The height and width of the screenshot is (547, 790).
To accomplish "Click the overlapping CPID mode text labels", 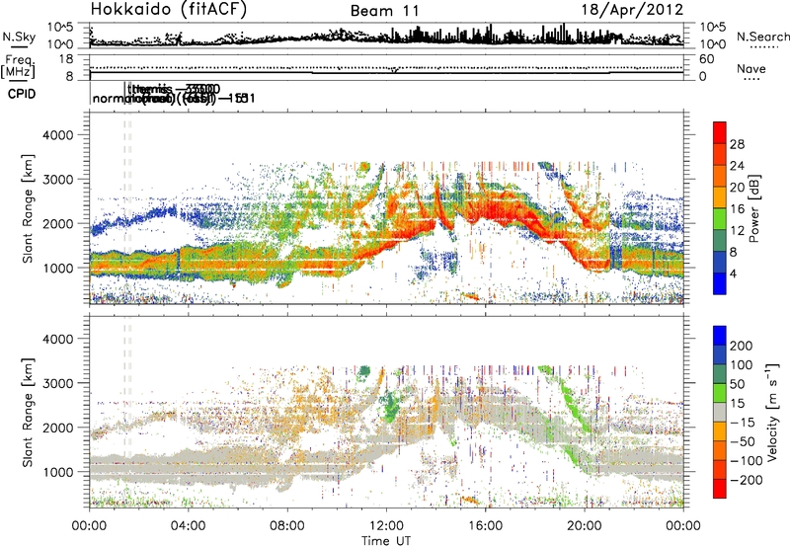I will 174,94.
